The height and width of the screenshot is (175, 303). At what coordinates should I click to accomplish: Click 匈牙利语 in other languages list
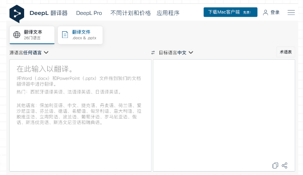click(x=100, y=111)
